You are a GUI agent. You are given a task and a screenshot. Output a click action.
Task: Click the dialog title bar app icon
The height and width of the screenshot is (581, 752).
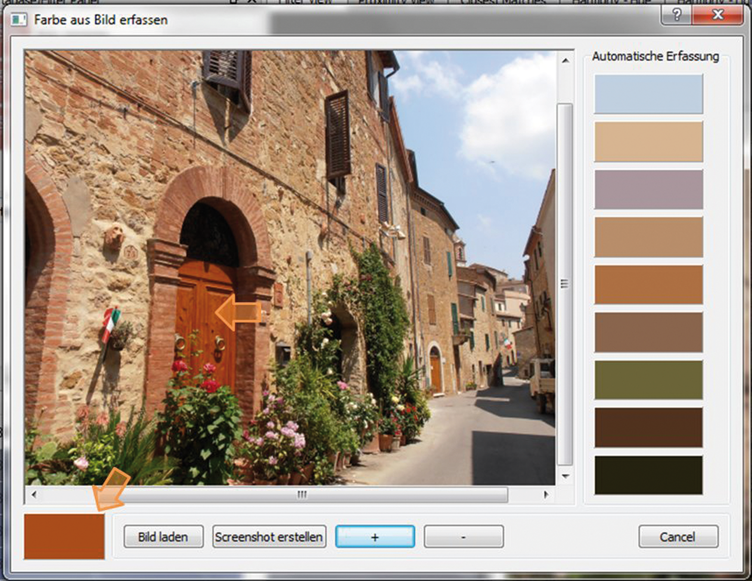[x=19, y=20]
